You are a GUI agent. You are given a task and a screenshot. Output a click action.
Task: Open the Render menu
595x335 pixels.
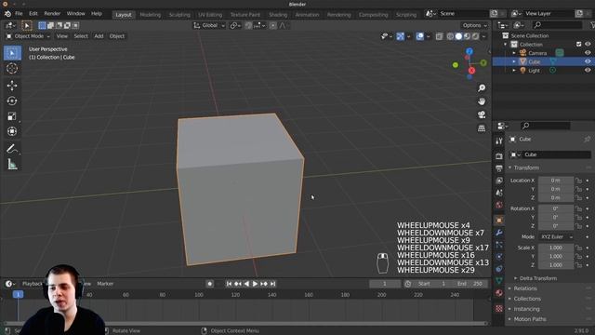pos(52,14)
